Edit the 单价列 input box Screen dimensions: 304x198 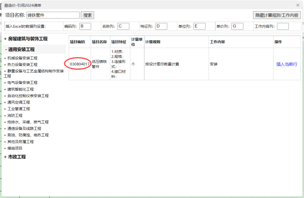pos(237,26)
